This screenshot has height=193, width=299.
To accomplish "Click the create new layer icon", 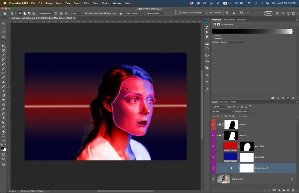I will 288,190.
